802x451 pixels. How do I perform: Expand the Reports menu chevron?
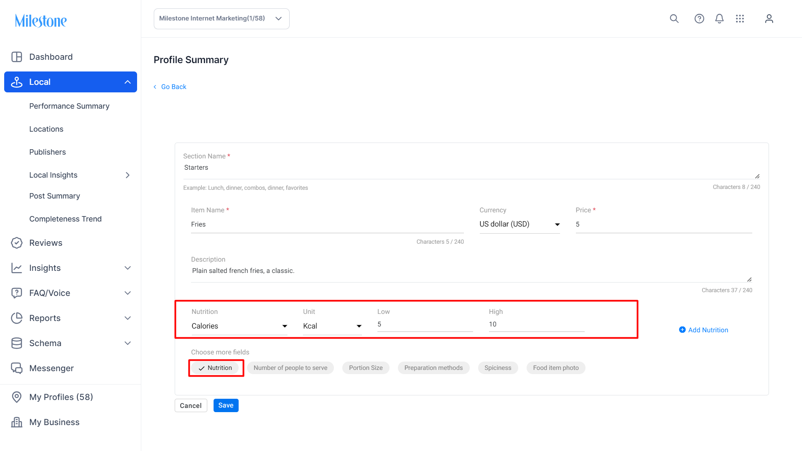click(128, 318)
